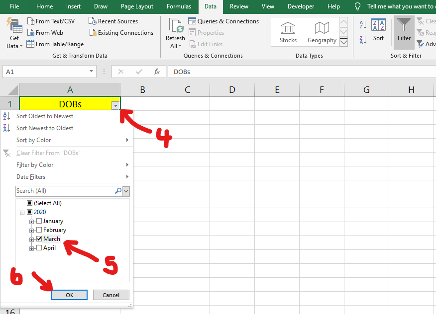Switch to the Page Layout tab
The height and width of the screenshot is (314, 436).
(137, 6)
